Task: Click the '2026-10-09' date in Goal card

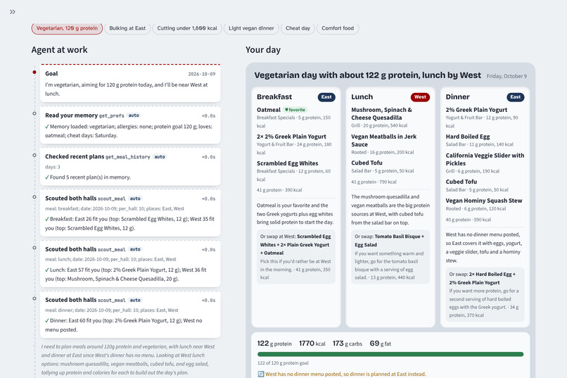Action: (x=202, y=74)
